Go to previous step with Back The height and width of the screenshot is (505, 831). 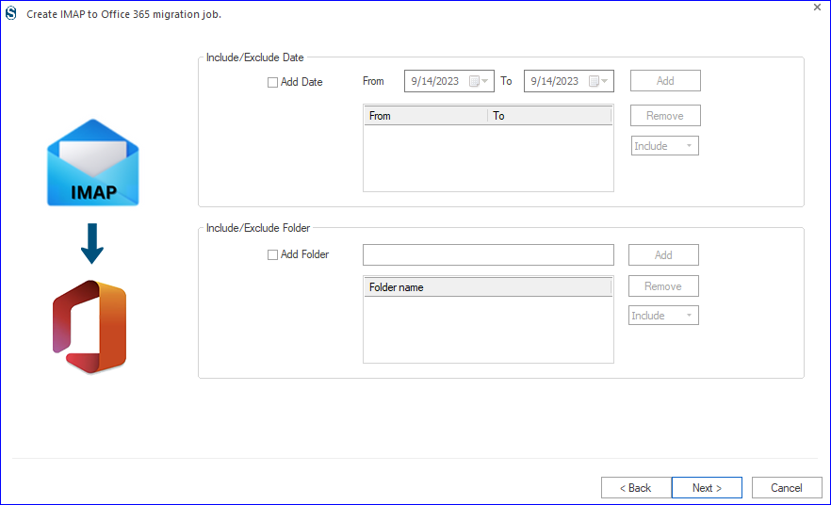[x=636, y=487]
